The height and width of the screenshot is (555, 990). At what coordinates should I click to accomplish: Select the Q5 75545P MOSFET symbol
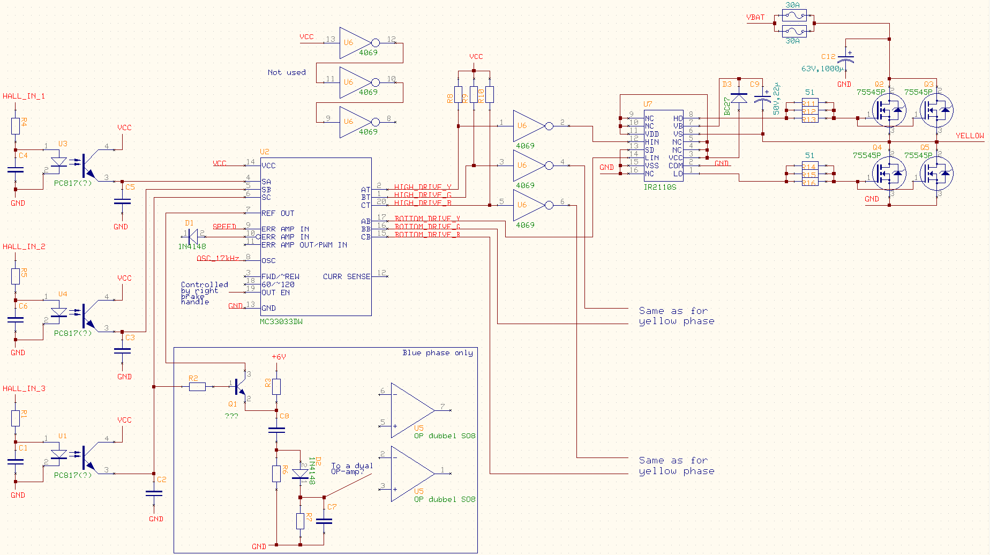pyautogui.click(x=936, y=174)
